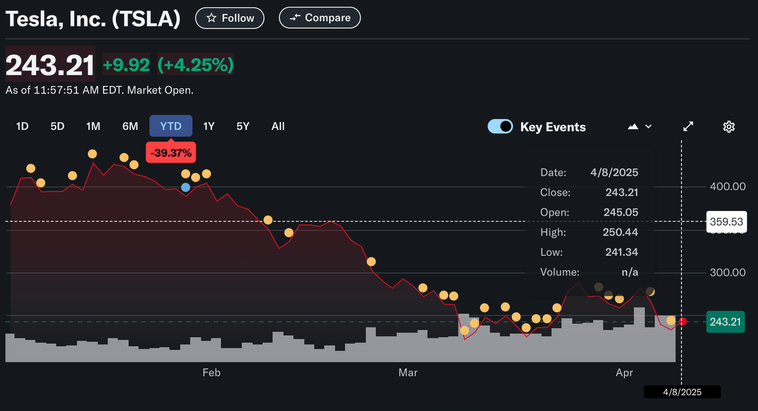Click the Compare button
Viewport: 758px width, 411px height.
click(320, 17)
